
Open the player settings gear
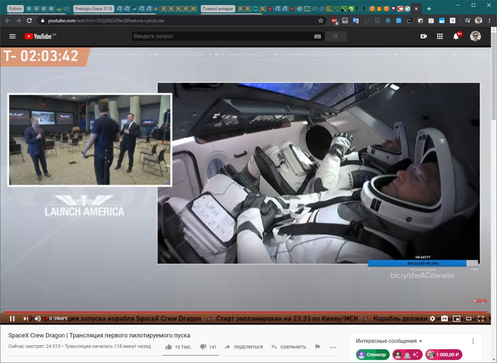click(x=433, y=319)
